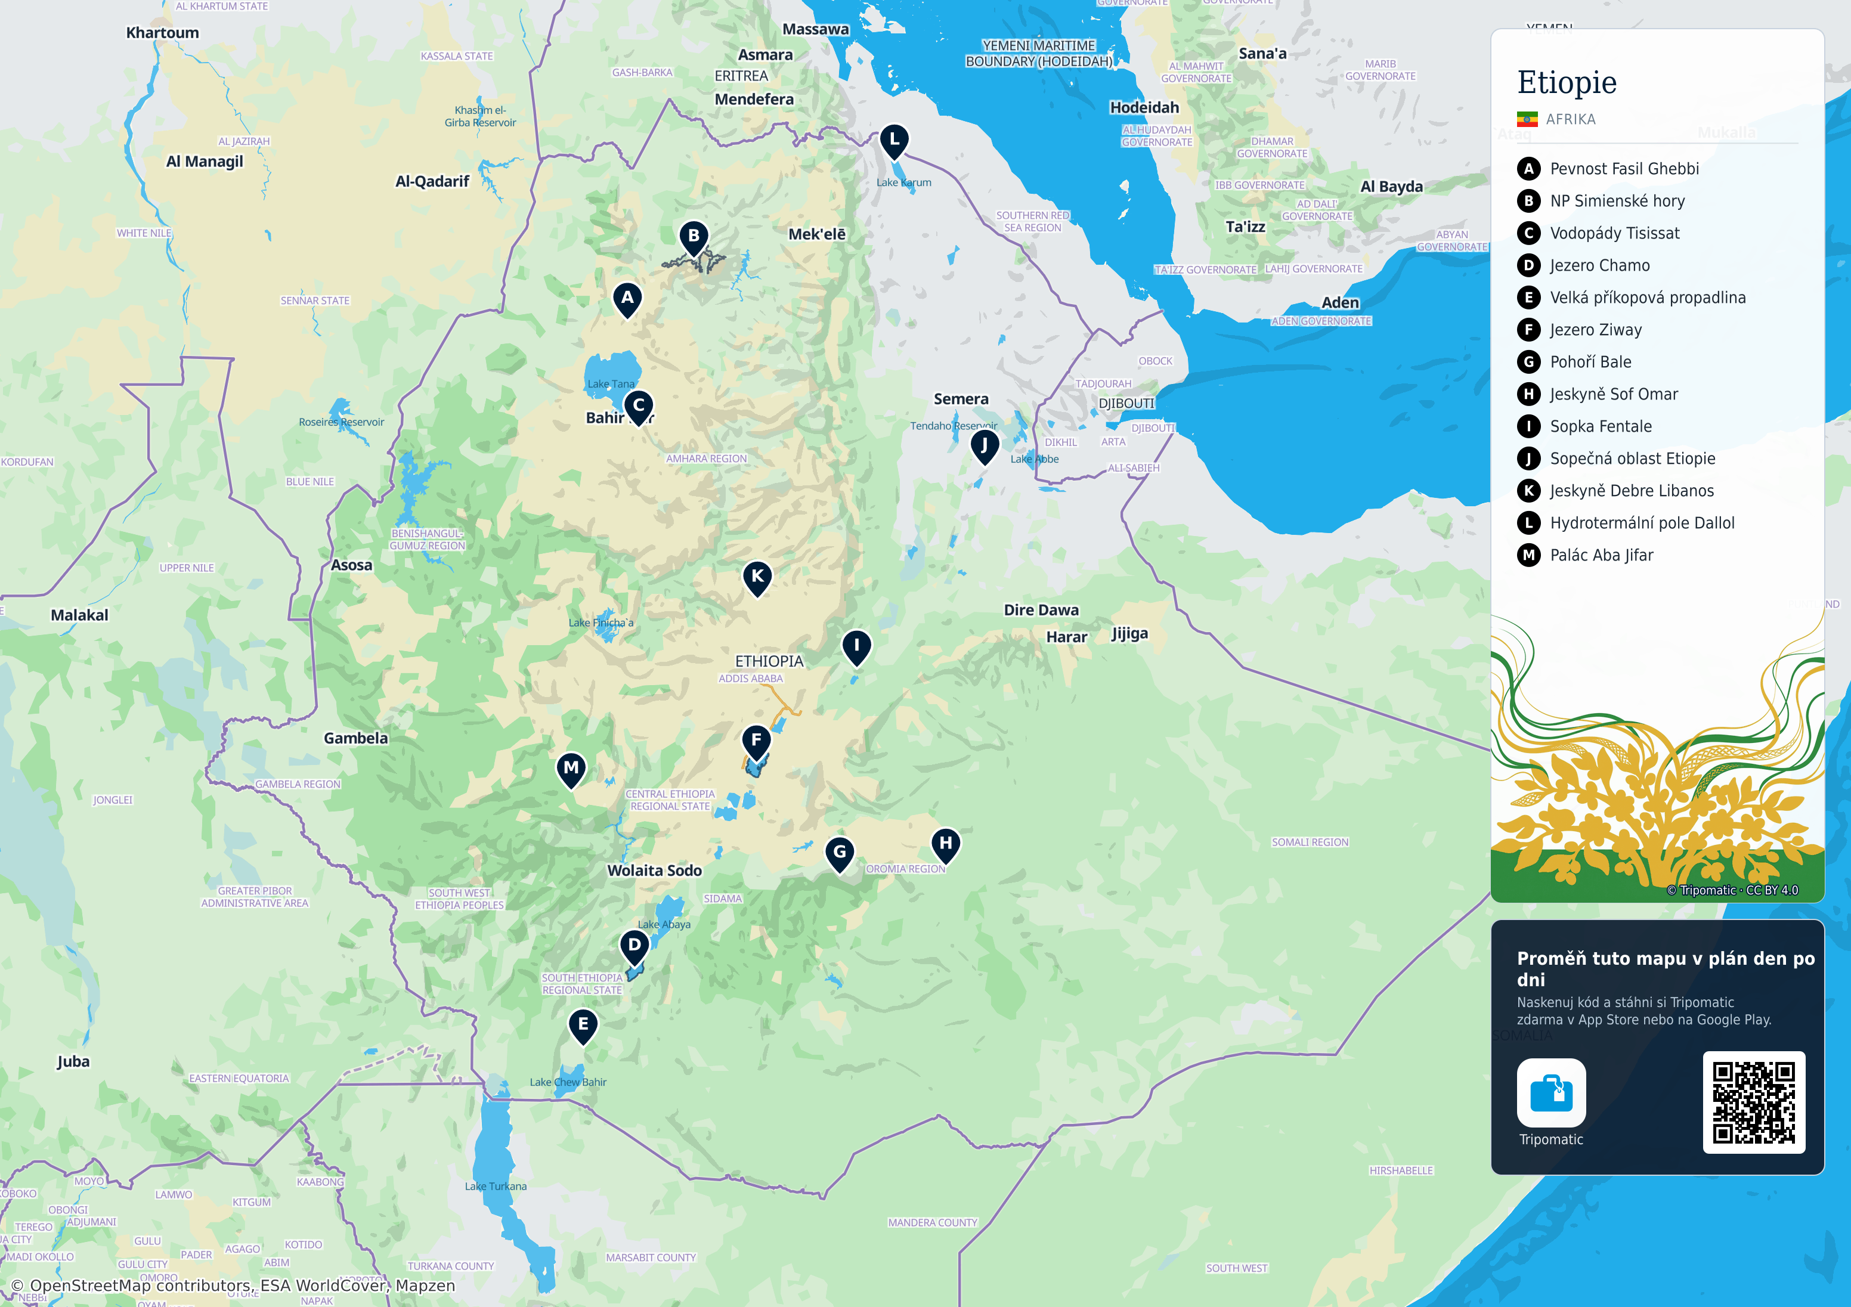Click the Proměň tuto mapu heading
Viewport: 1851px width, 1307px height.
[1666, 968]
